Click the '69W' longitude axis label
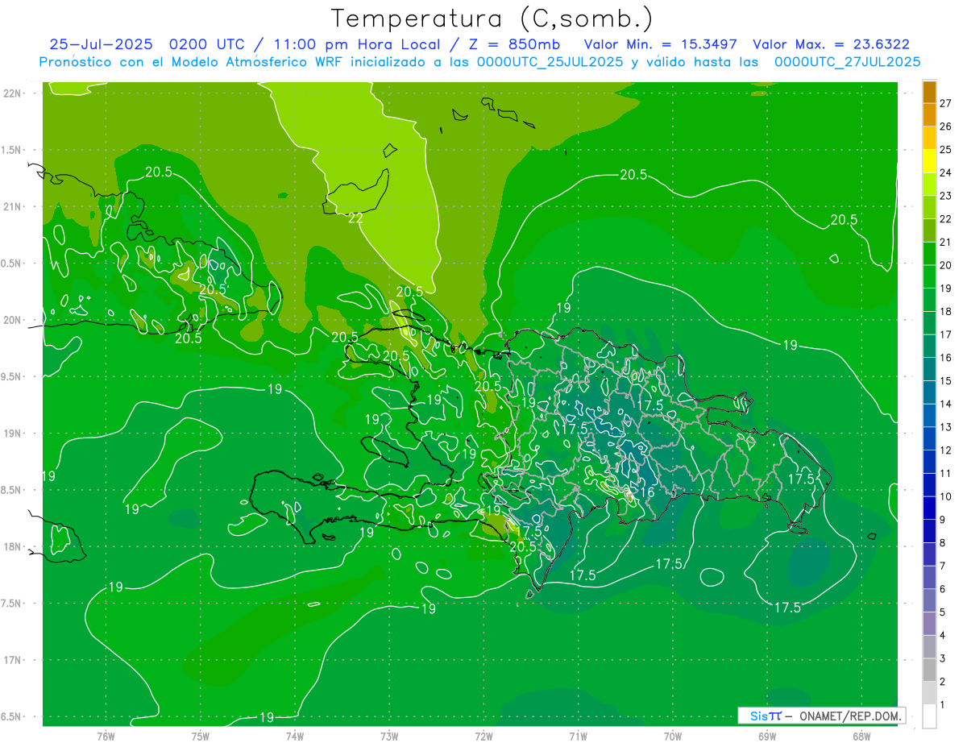The height and width of the screenshot is (747, 967). click(x=766, y=736)
